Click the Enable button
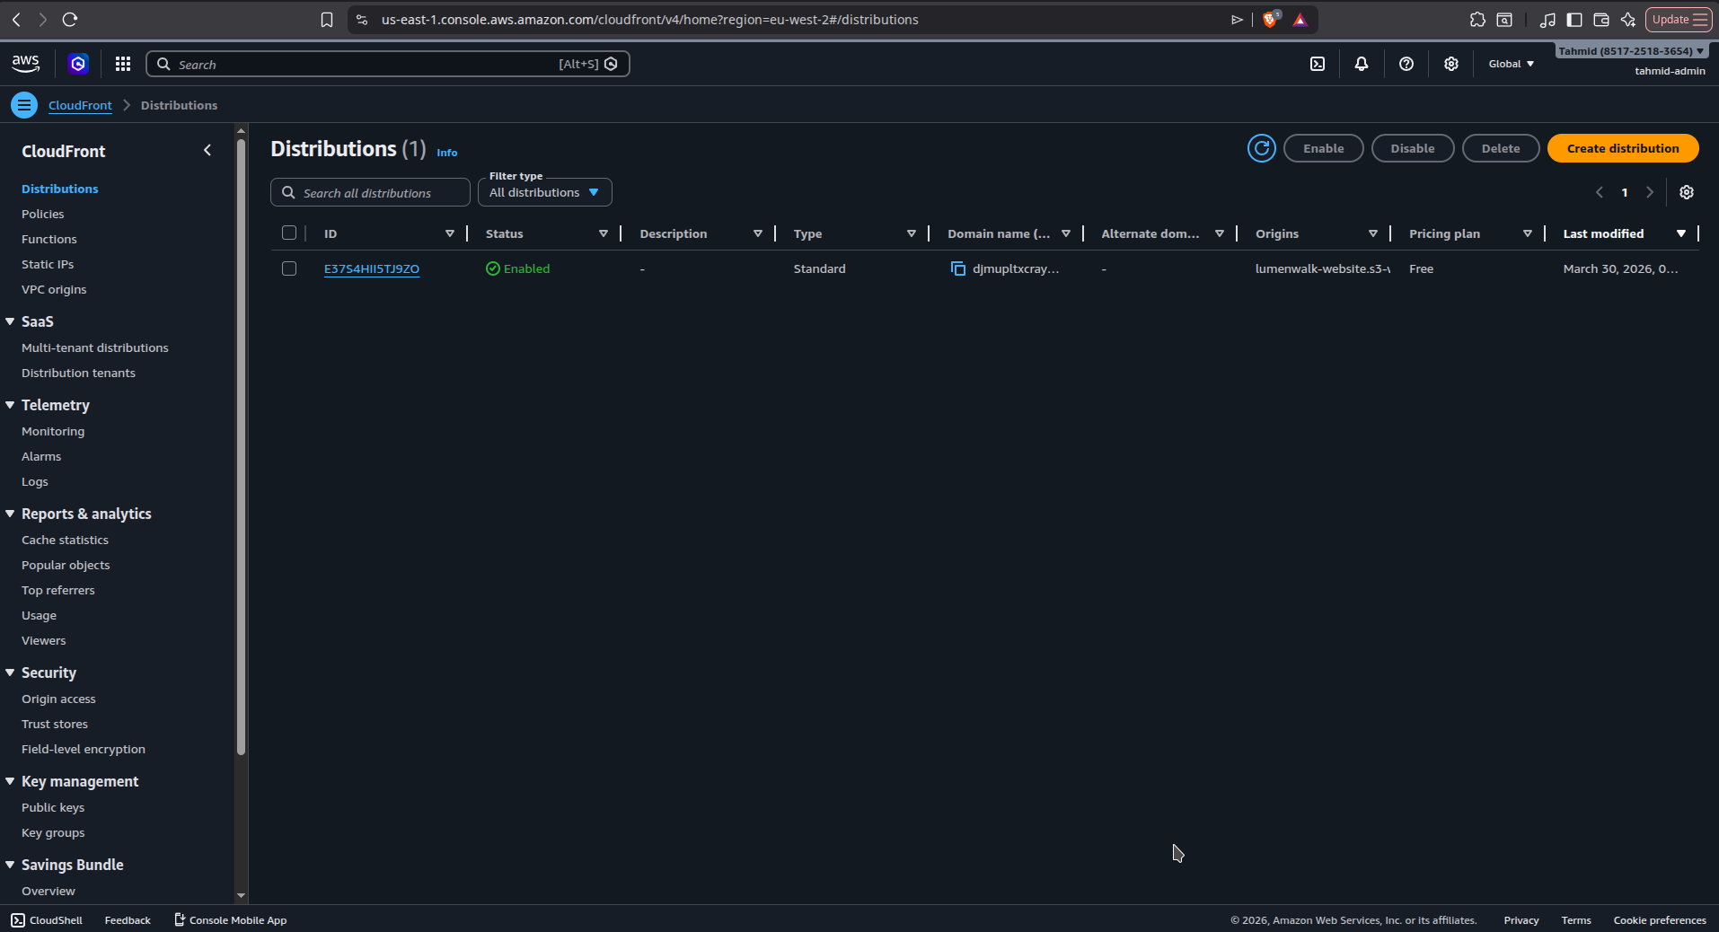The width and height of the screenshot is (1719, 932). click(x=1324, y=148)
